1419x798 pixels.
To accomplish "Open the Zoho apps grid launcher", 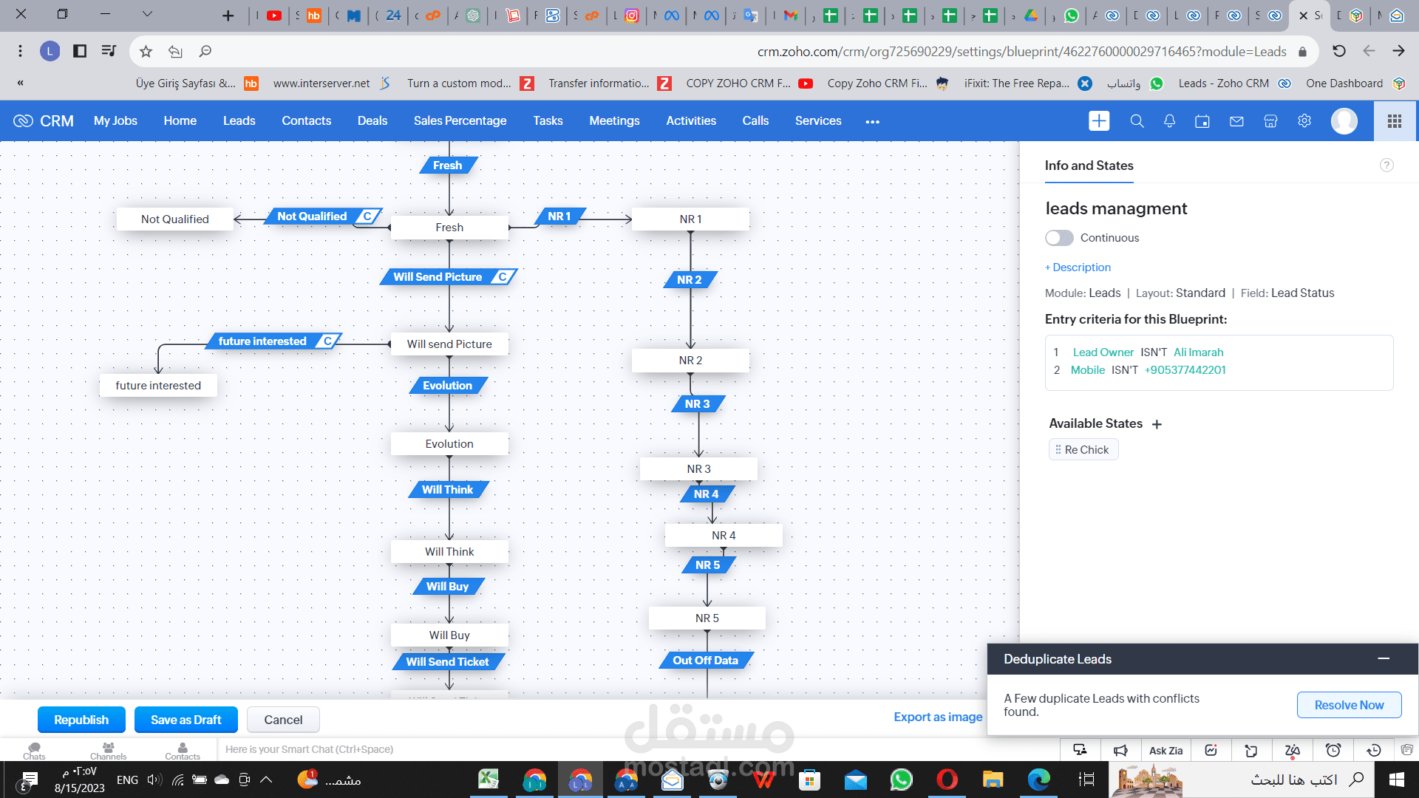I will 1395,120.
